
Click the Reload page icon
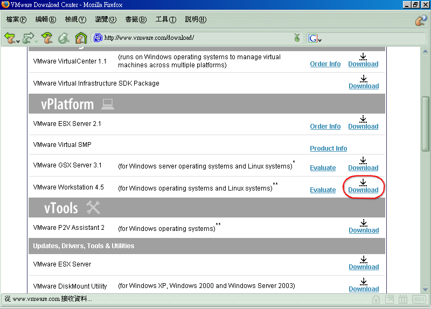click(47, 38)
